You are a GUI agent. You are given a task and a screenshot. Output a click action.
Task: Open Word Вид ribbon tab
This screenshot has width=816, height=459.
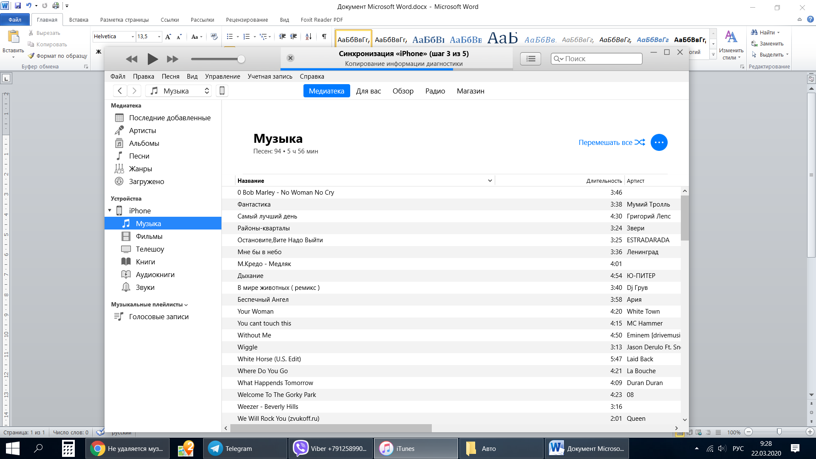point(284,20)
